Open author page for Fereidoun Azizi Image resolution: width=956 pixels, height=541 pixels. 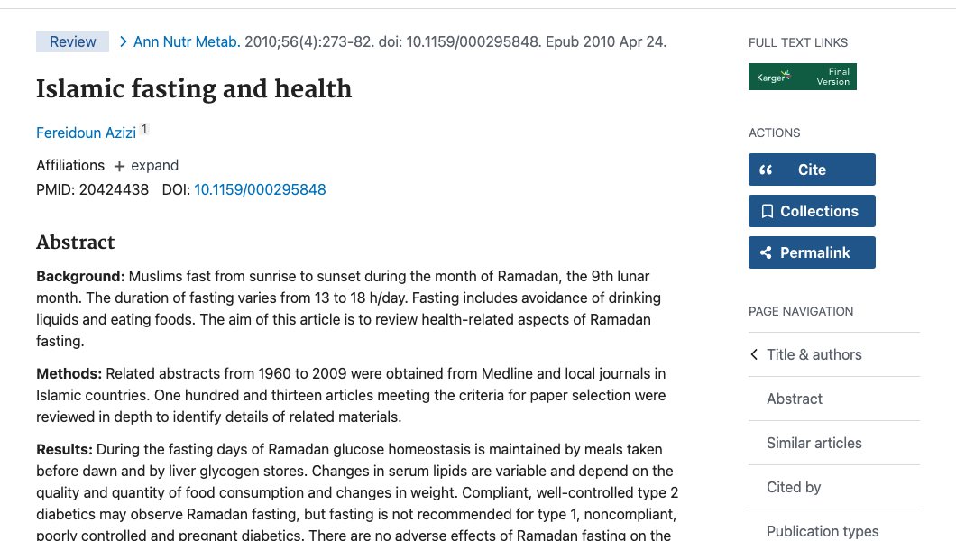point(86,133)
